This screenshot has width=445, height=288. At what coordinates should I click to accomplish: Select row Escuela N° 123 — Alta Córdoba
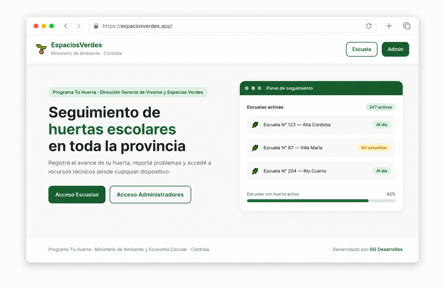tap(321, 125)
